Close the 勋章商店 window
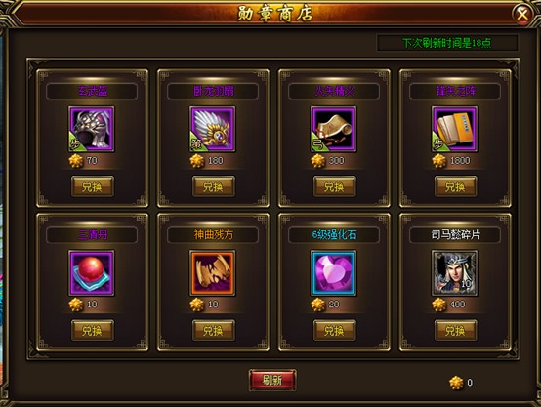Image resolution: width=541 pixels, height=407 pixels. click(522, 15)
